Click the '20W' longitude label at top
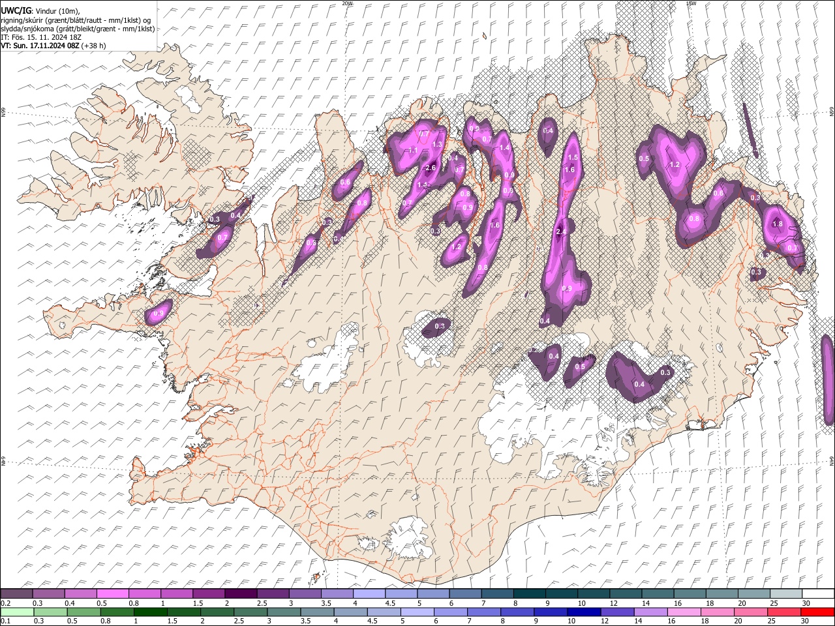The width and height of the screenshot is (835, 626). click(x=347, y=3)
